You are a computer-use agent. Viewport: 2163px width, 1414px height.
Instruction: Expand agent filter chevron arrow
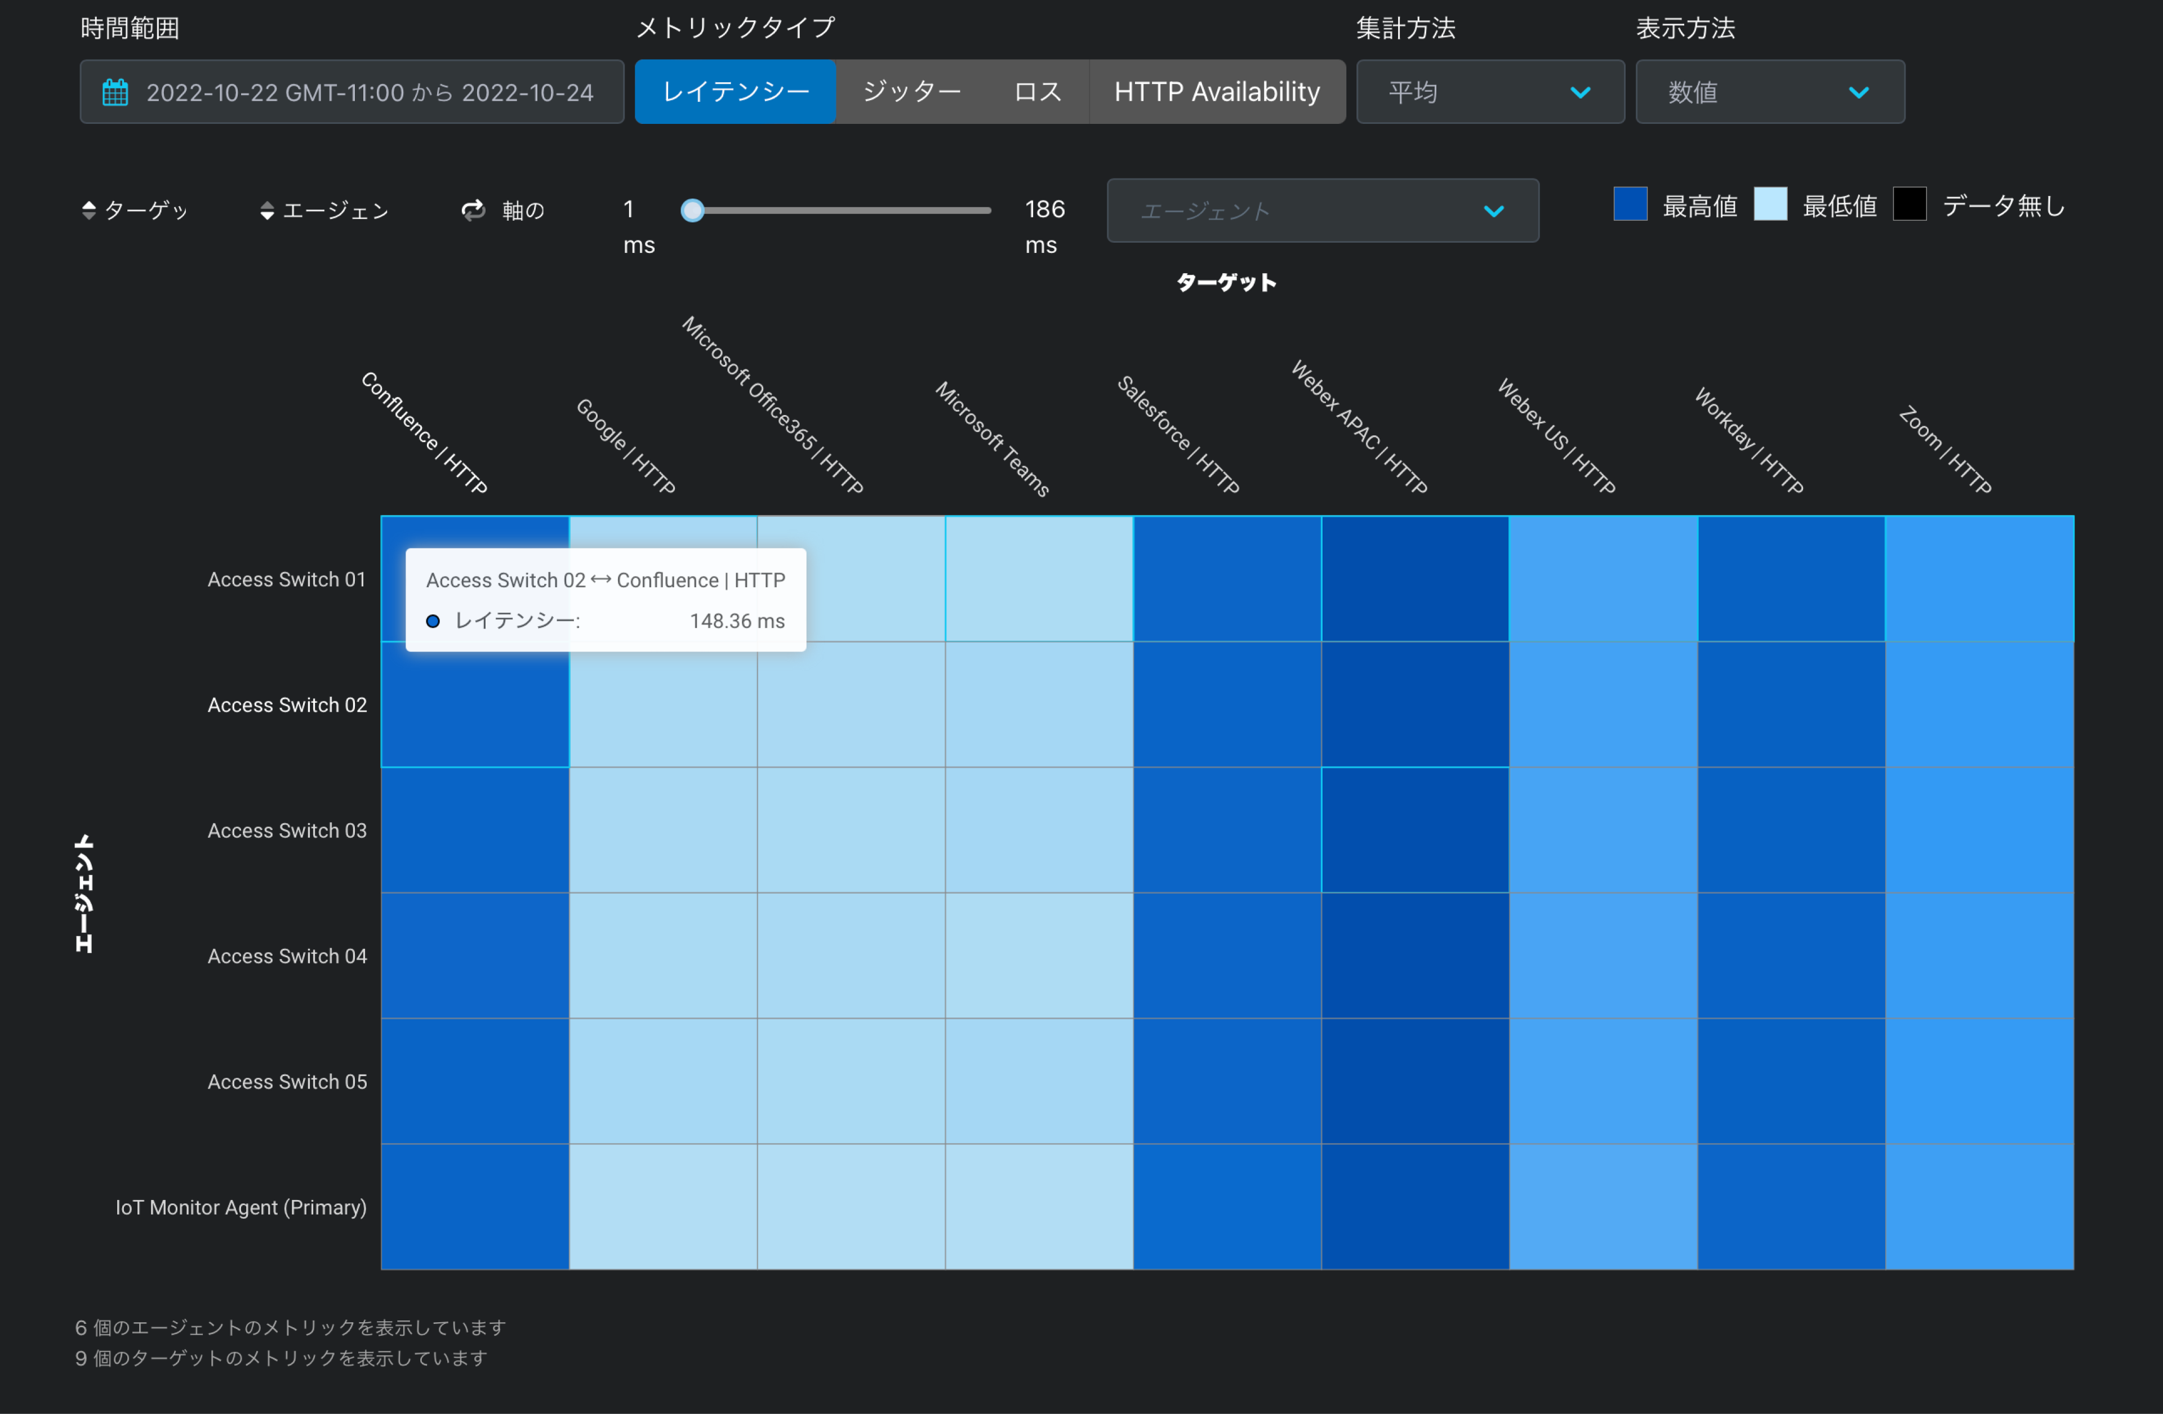[1493, 212]
